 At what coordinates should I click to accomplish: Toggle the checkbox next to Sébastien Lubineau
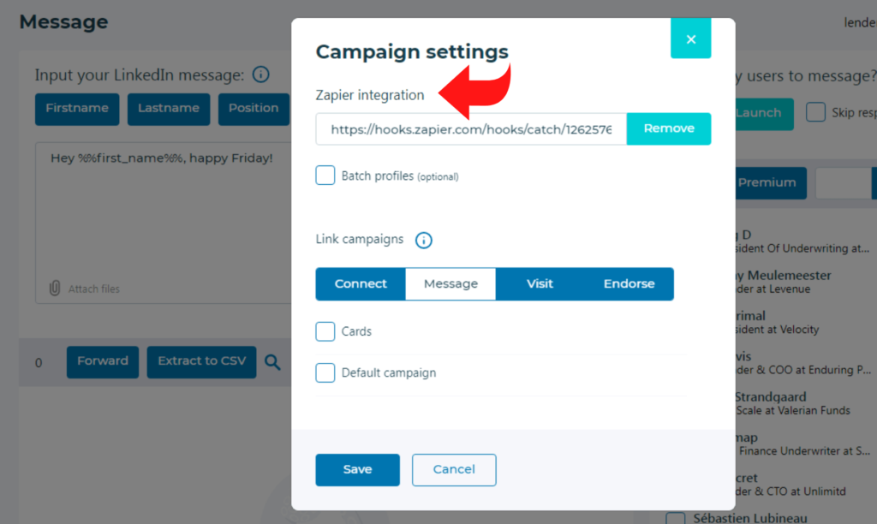point(675,517)
